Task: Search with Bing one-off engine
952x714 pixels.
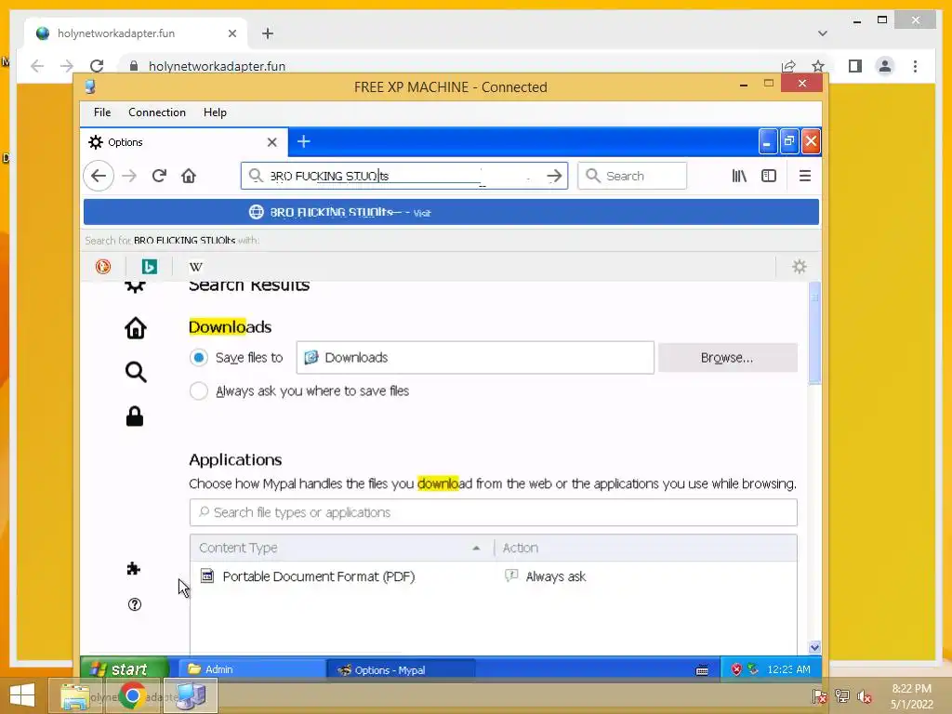Action: [150, 267]
